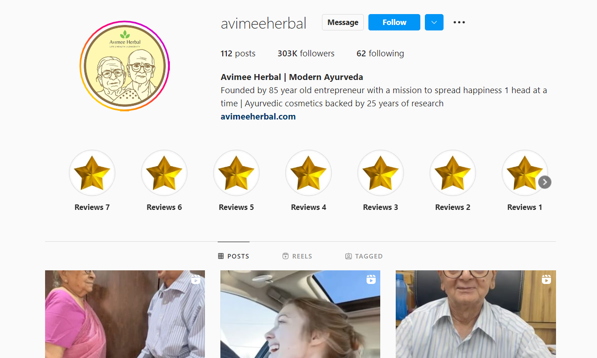Follow the avimeeherbal account

394,22
